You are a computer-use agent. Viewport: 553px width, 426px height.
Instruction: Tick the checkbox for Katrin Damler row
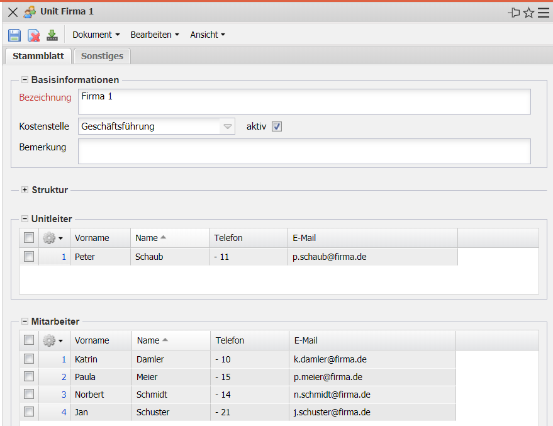tap(29, 359)
